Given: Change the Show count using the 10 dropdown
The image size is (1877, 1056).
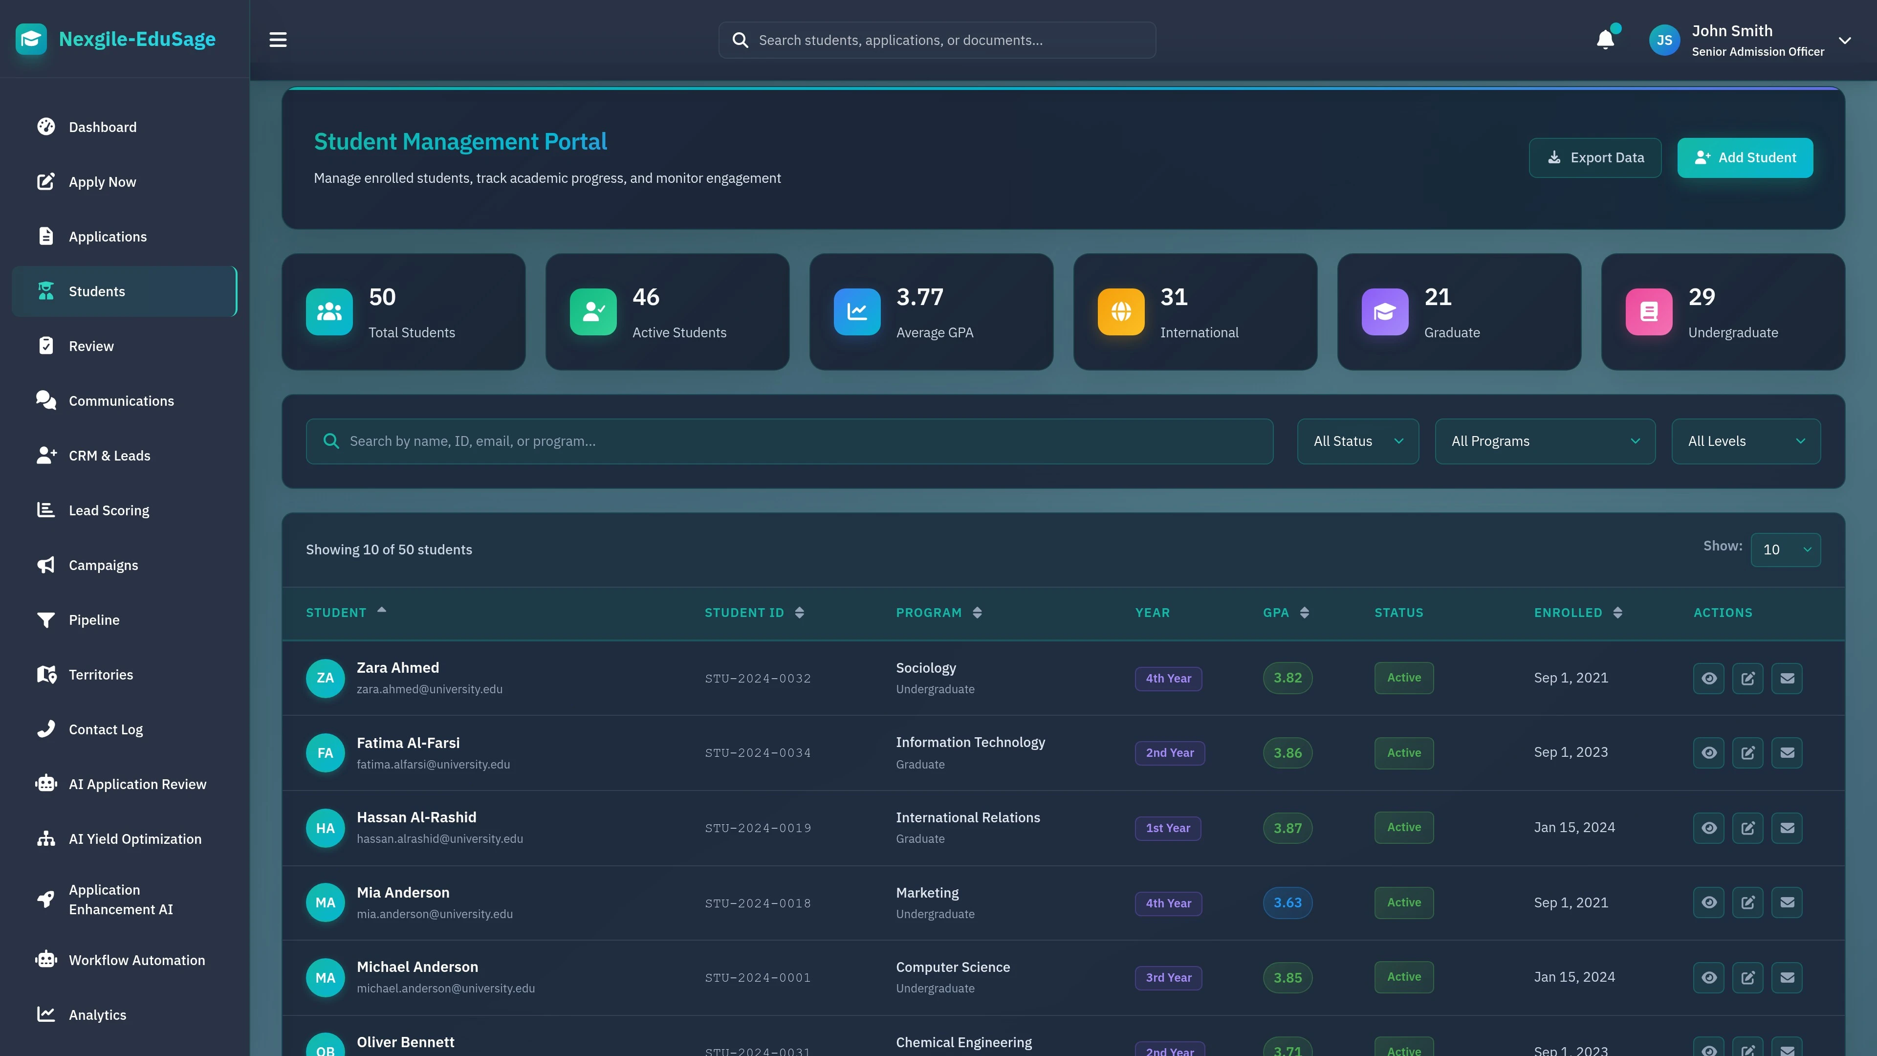Looking at the screenshot, I should [x=1785, y=550].
